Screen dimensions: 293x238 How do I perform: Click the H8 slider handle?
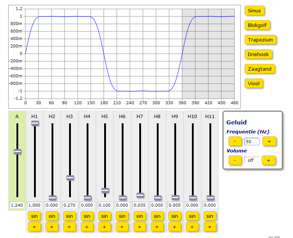[158, 198]
